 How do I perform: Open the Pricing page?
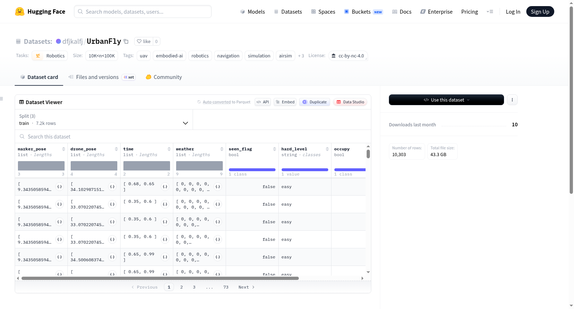[x=470, y=11]
